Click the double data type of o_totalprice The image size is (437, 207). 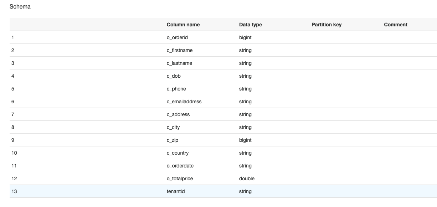(x=247, y=178)
